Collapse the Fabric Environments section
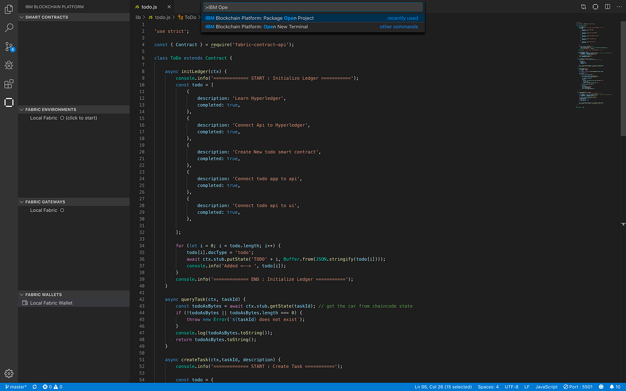626x391 pixels. click(x=22, y=109)
